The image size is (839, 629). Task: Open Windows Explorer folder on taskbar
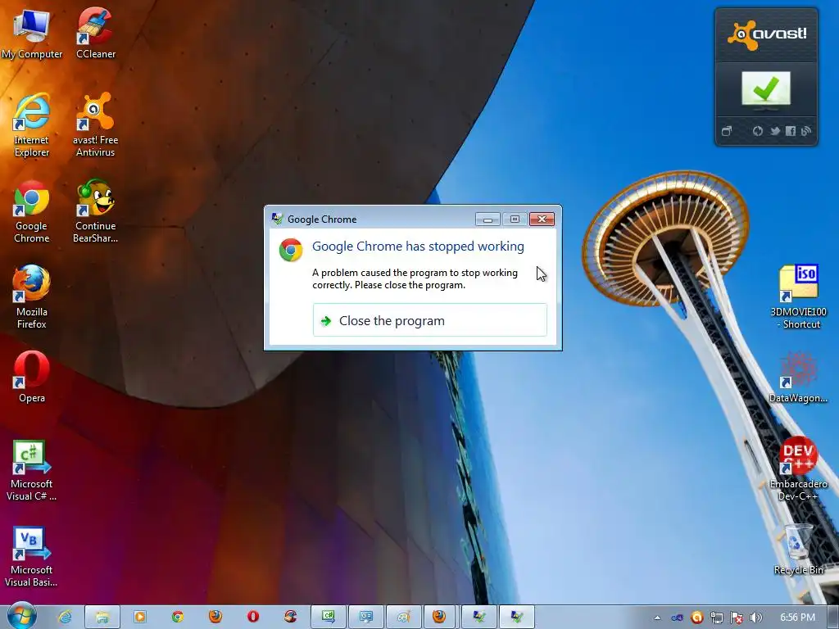coord(102,617)
